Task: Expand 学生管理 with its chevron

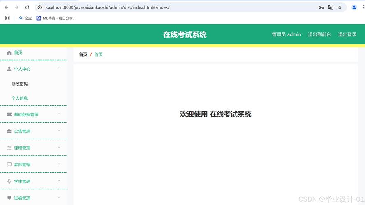Action: (59, 181)
